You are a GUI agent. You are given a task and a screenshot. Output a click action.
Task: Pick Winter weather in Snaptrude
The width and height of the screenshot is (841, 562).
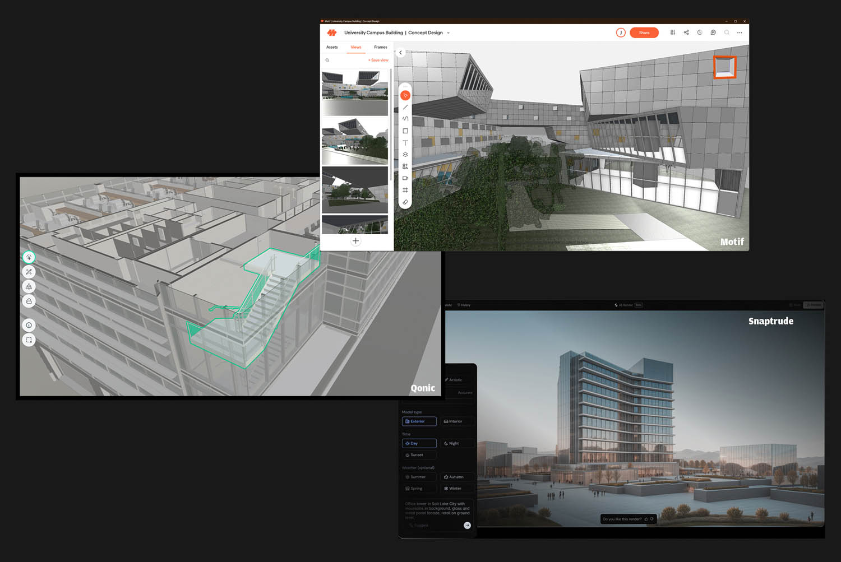click(x=457, y=489)
